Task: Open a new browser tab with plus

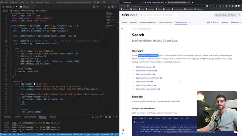Action: coord(192,3)
